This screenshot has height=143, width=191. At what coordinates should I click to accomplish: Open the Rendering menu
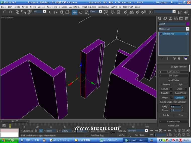coord(103,7)
